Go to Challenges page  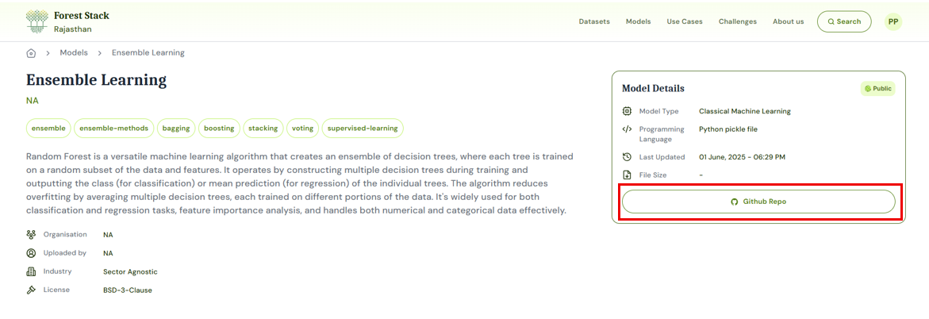point(738,21)
